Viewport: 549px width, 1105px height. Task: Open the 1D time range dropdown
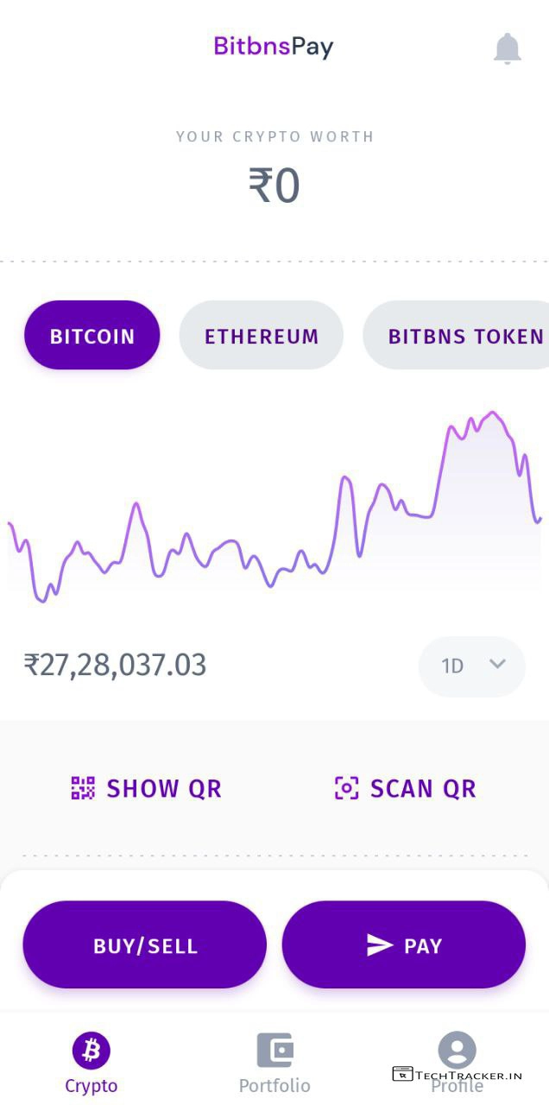(x=471, y=666)
